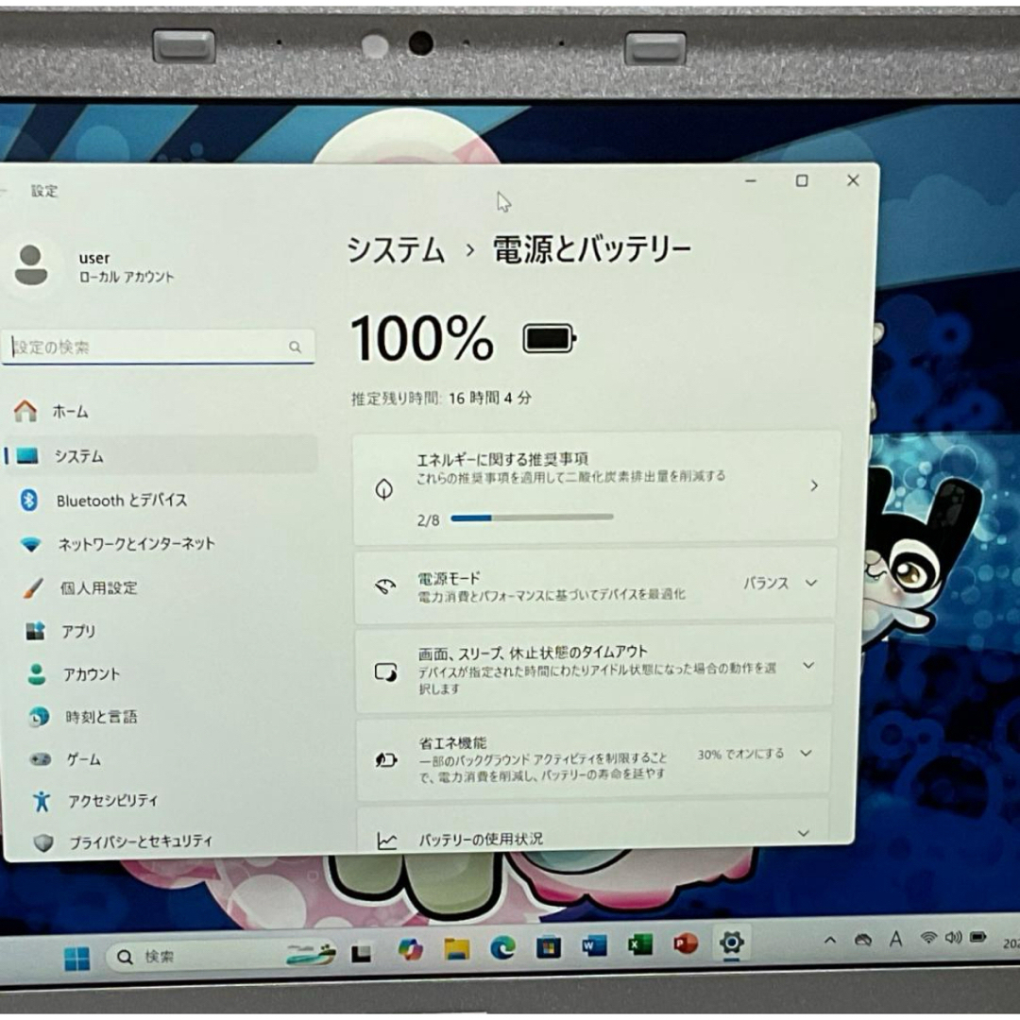The height and width of the screenshot is (1020, 1020).
Task: Click the battery icon in the system tray
Action: tap(977, 937)
